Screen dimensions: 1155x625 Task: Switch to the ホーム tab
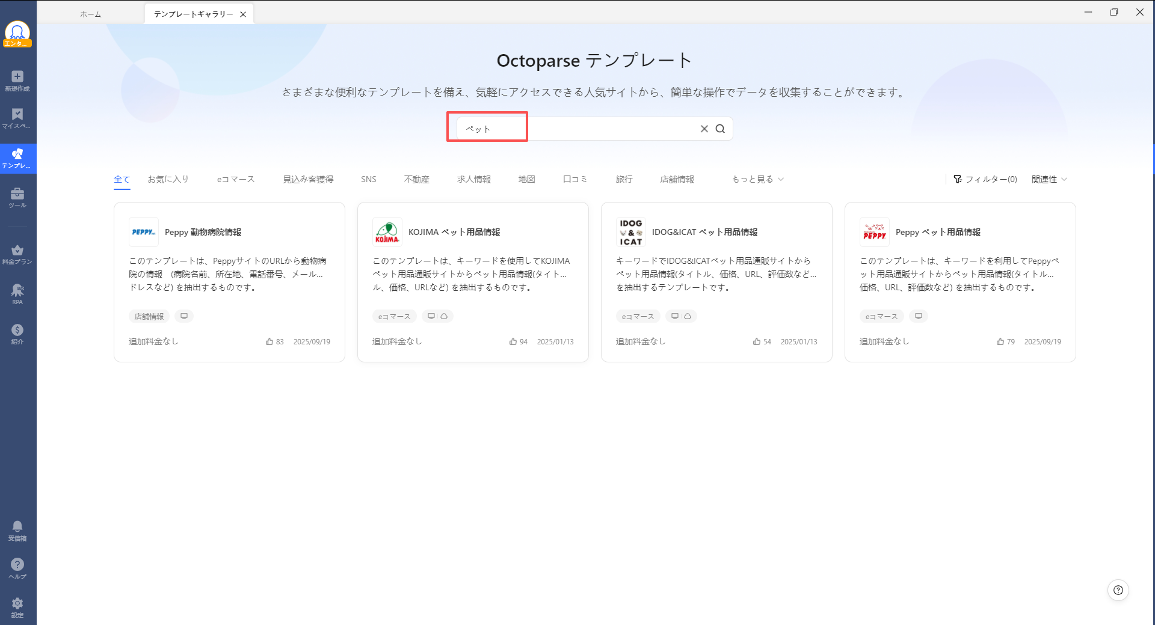(91, 14)
